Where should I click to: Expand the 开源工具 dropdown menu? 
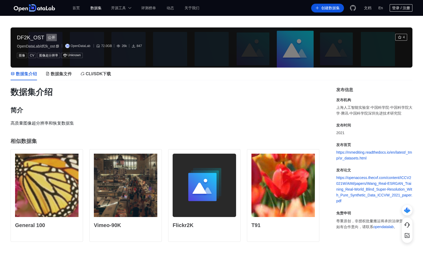[x=121, y=8]
